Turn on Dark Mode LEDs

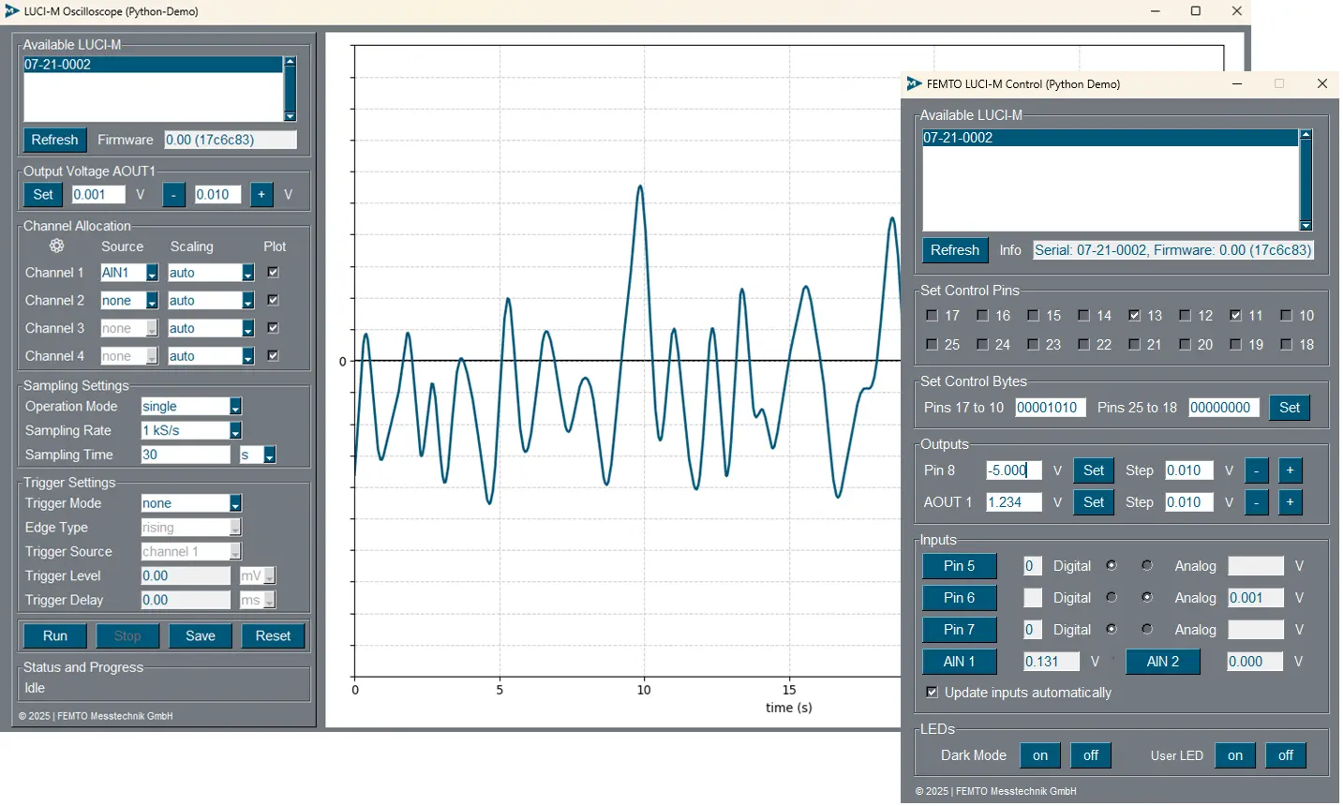(1040, 754)
